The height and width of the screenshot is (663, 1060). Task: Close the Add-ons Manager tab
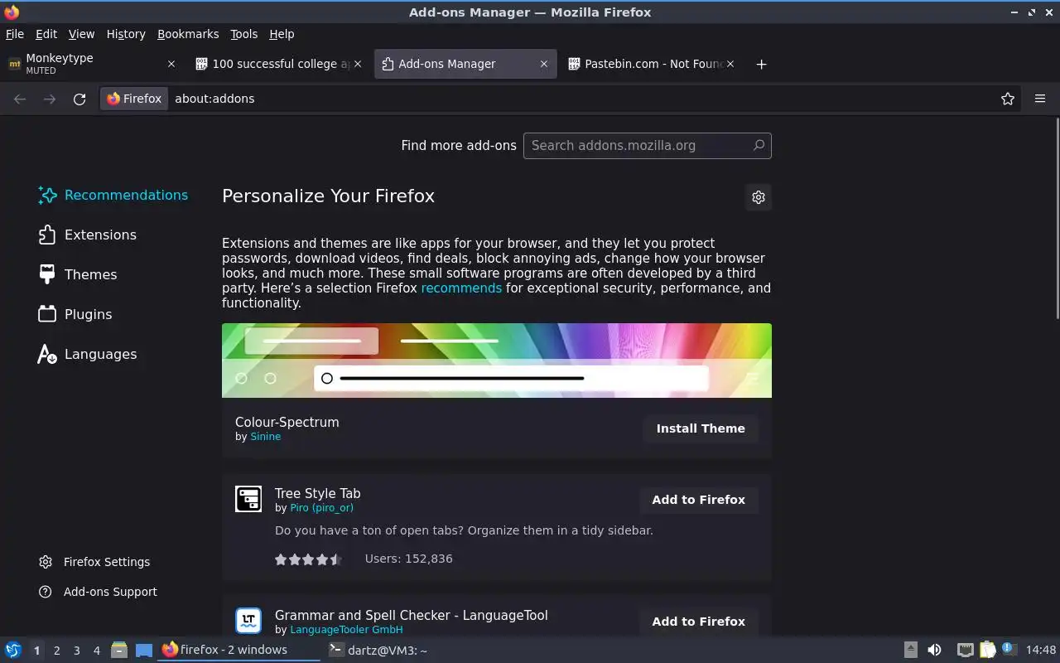(544, 64)
